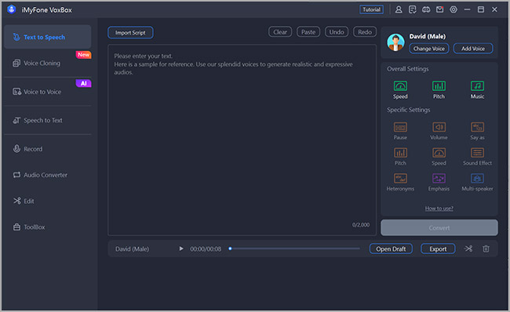Follow the How to use? link
The image size is (510, 312).
(439, 209)
